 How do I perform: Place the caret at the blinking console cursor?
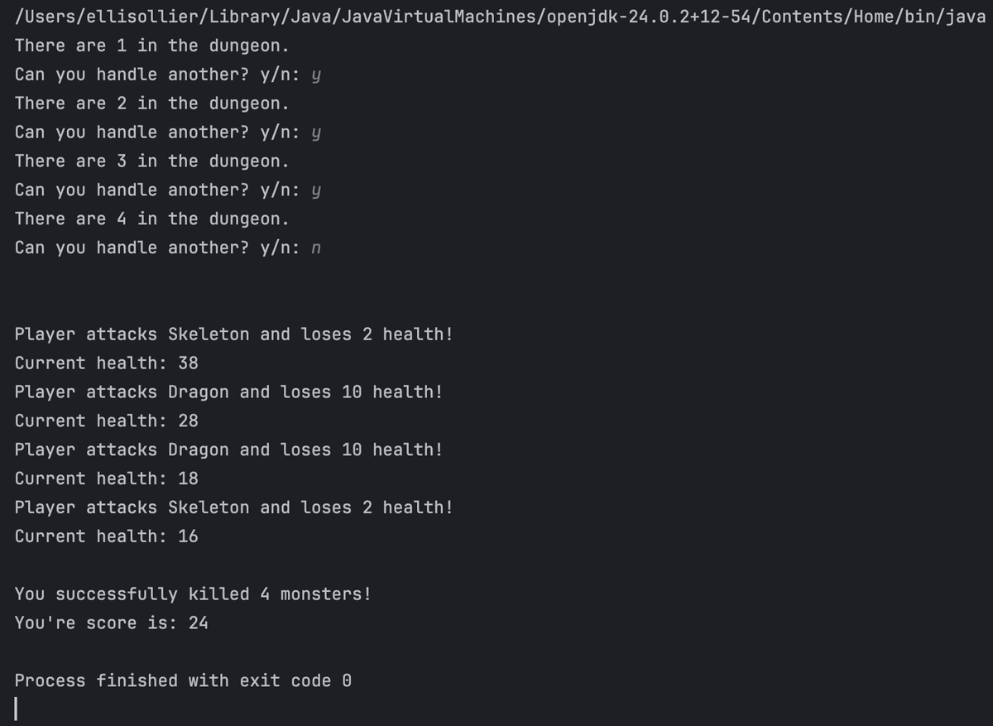[x=17, y=709]
